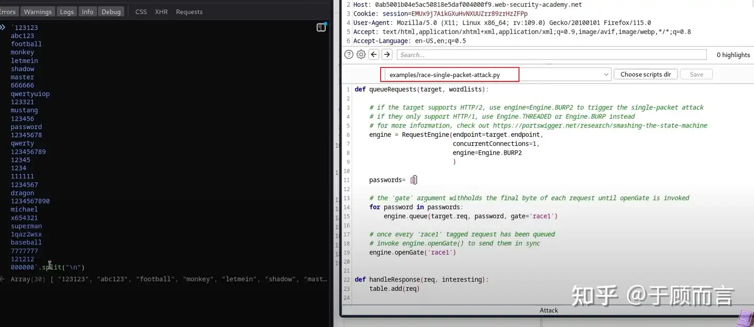Toggle the Logs console filter
Screen dimensions: 754x327
click(66, 11)
